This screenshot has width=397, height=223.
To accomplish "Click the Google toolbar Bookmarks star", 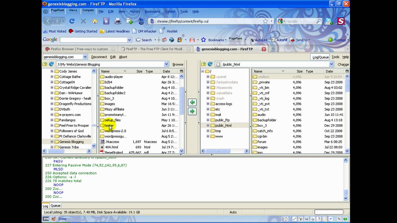I will click(203, 40).
